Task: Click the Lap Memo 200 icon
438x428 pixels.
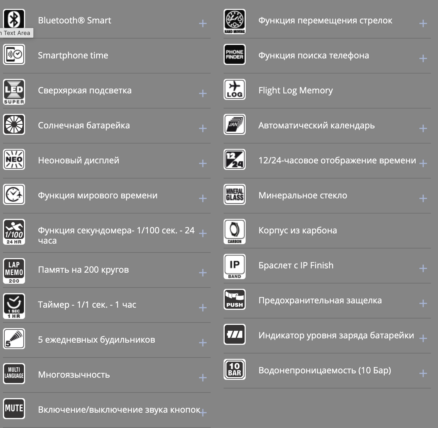Action: [14, 271]
